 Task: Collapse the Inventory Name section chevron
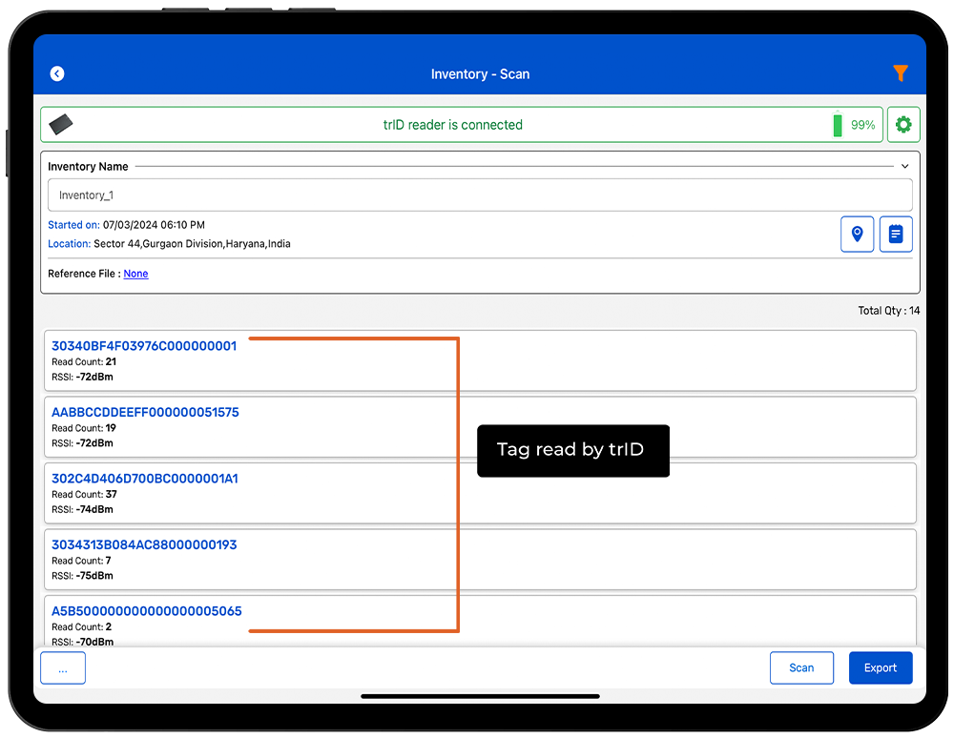coord(904,167)
